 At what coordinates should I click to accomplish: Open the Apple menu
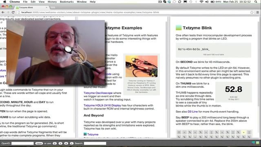4,2
